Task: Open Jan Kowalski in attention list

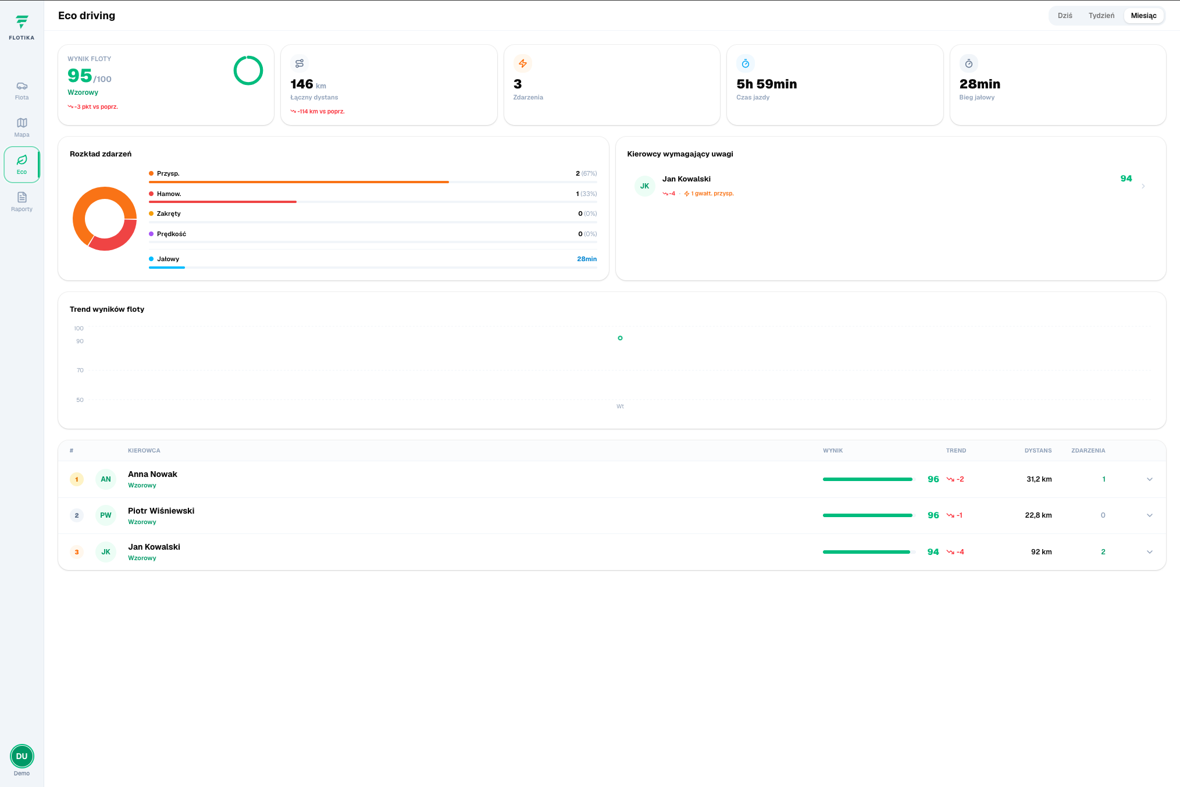Action: 890,186
